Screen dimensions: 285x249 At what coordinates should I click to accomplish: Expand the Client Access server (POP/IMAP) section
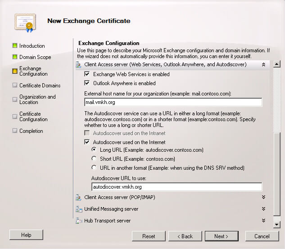263,197
